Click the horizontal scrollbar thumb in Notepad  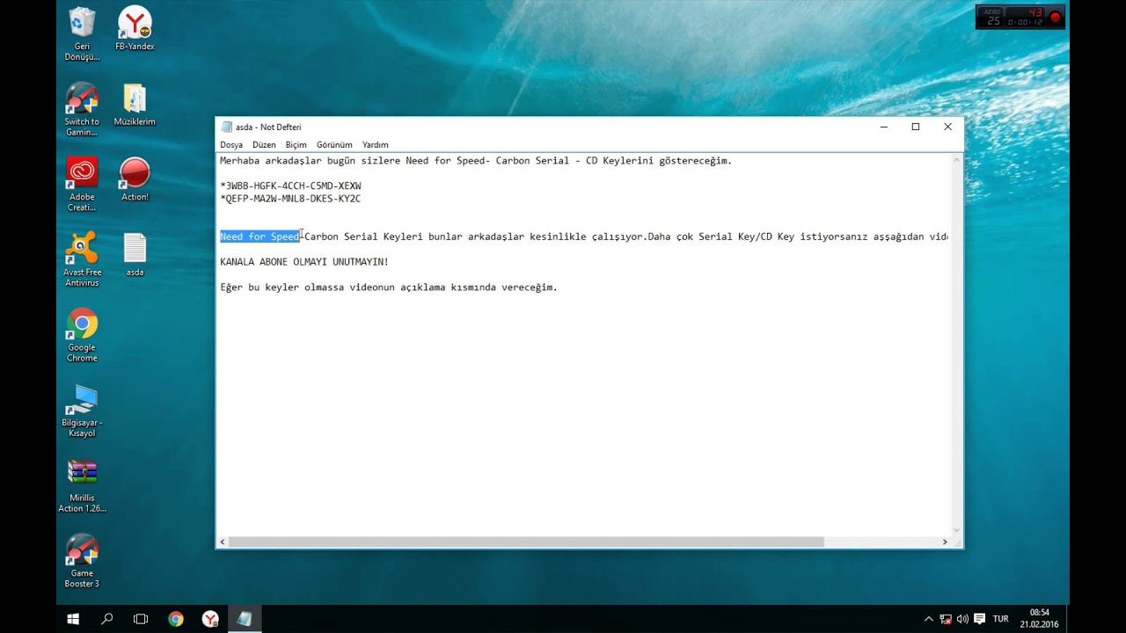(x=526, y=542)
